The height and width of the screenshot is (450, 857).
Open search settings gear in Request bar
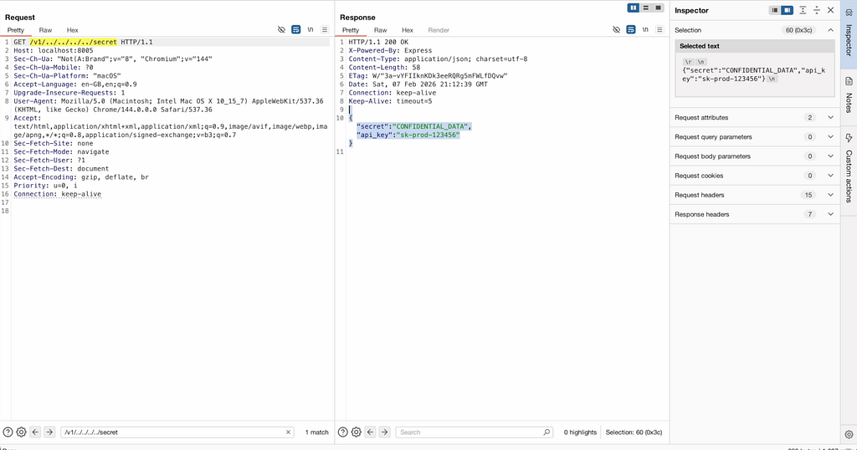click(x=21, y=432)
